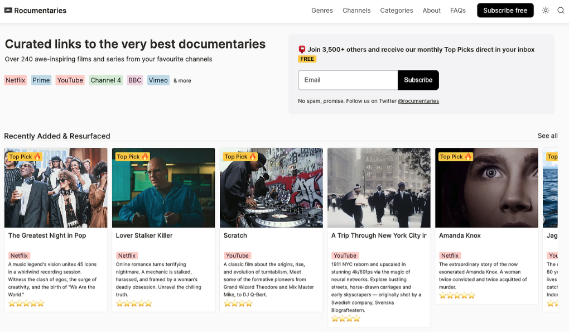Click description starting 'The extraordinary story'
This screenshot has height=332, width=569.
pyautogui.click(x=483, y=276)
